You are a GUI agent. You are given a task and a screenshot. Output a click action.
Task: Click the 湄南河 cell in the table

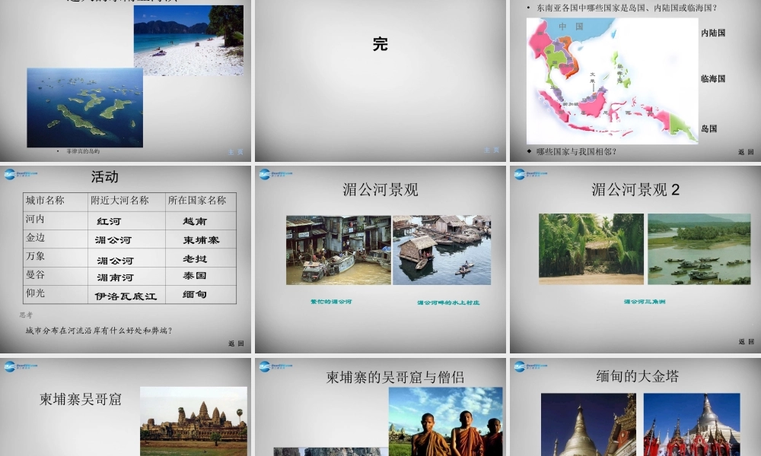tap(115, 277)
